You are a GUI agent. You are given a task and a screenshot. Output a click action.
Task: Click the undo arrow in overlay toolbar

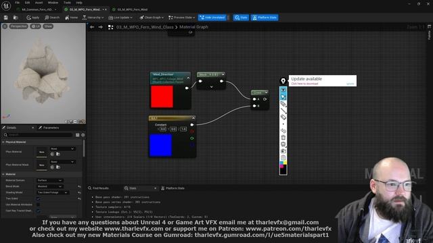coord(283,131)
